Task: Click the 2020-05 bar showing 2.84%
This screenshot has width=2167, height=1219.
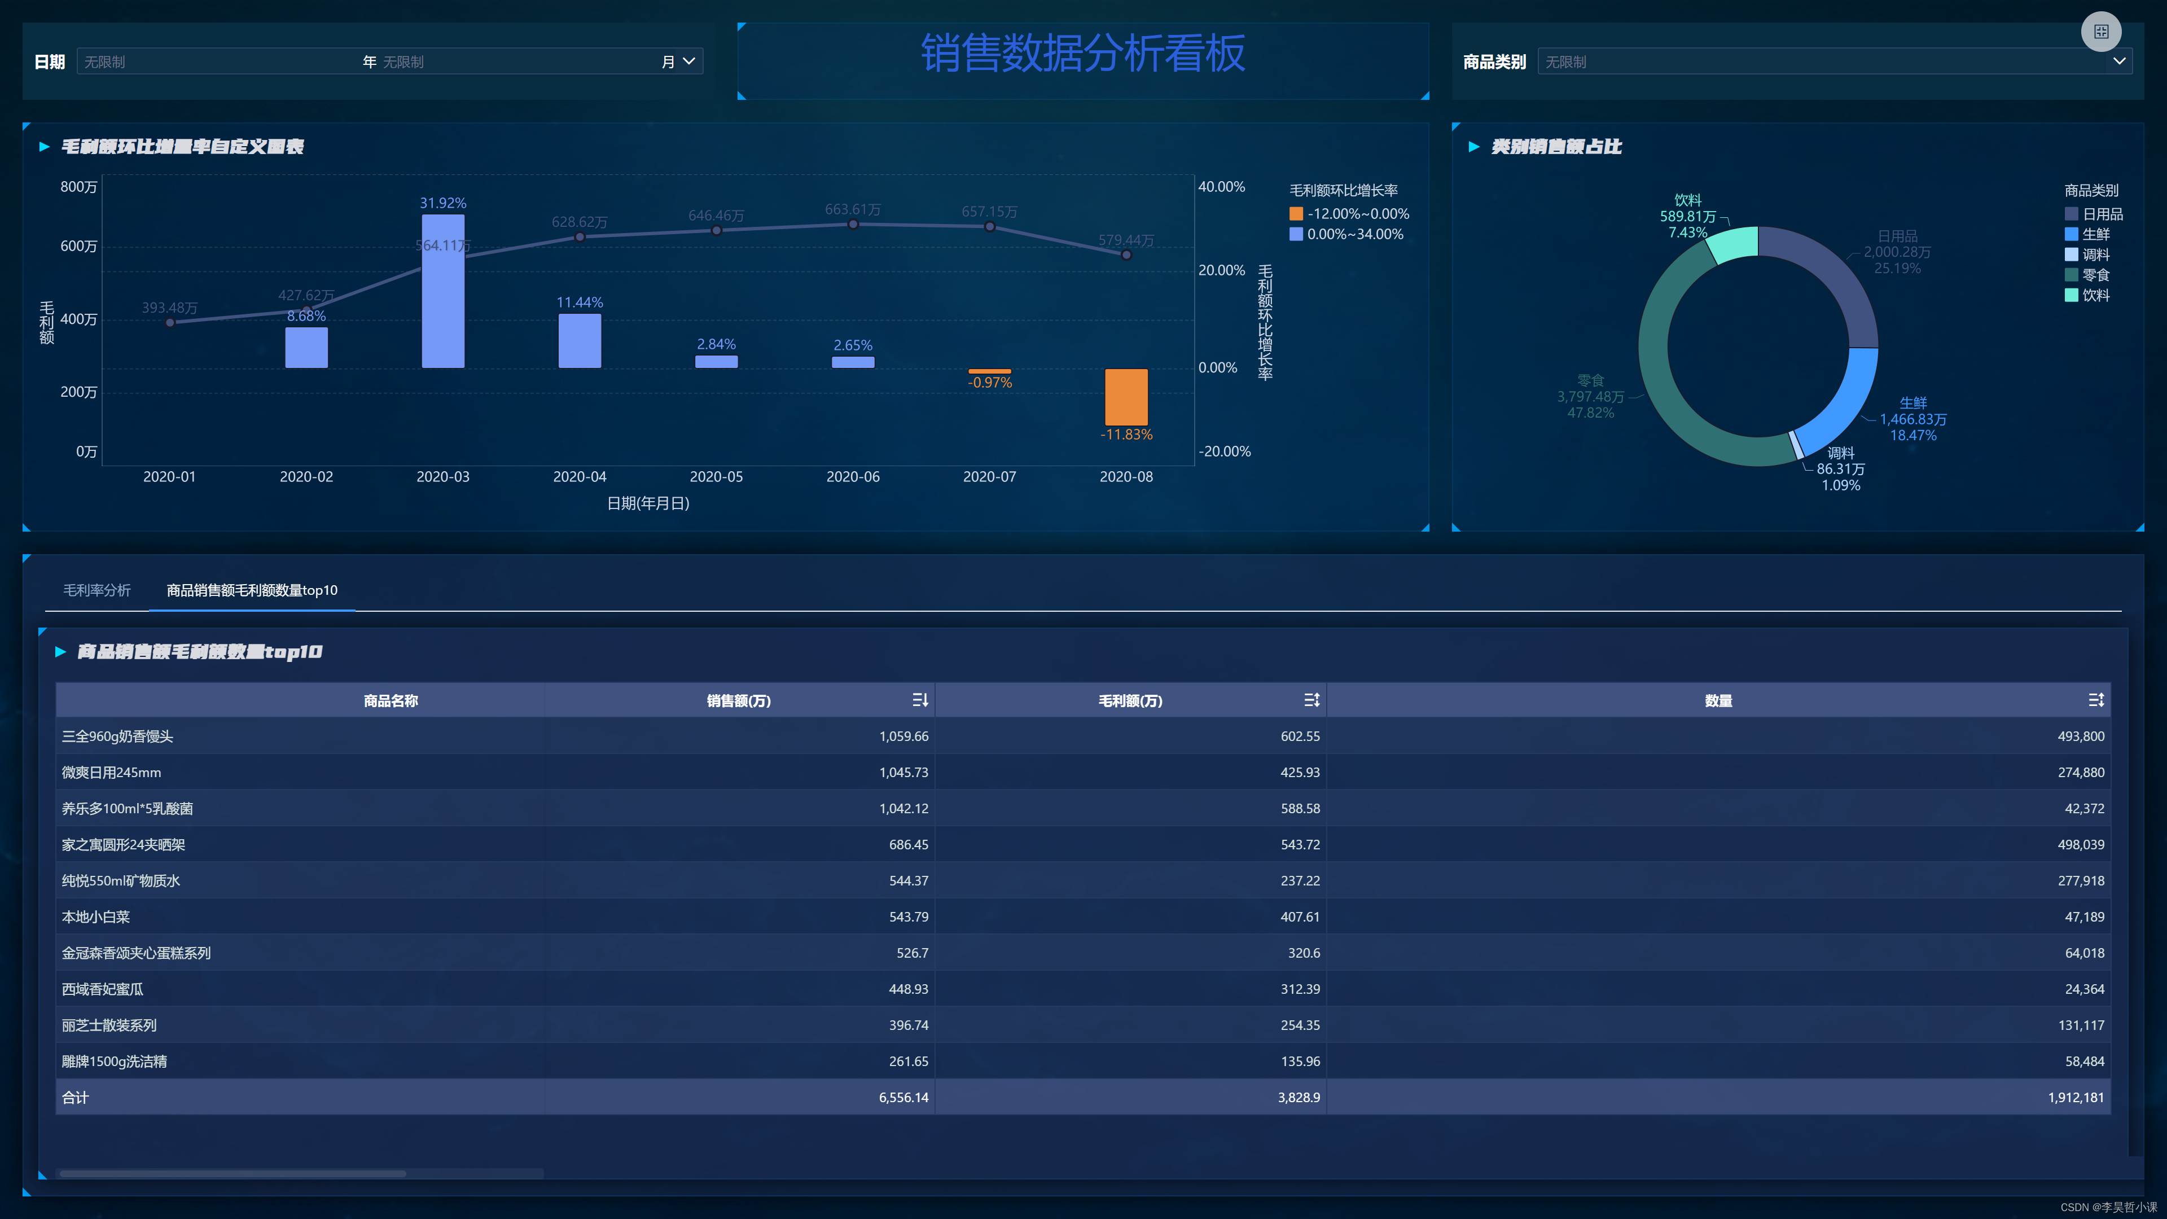Action: (717, 362)
